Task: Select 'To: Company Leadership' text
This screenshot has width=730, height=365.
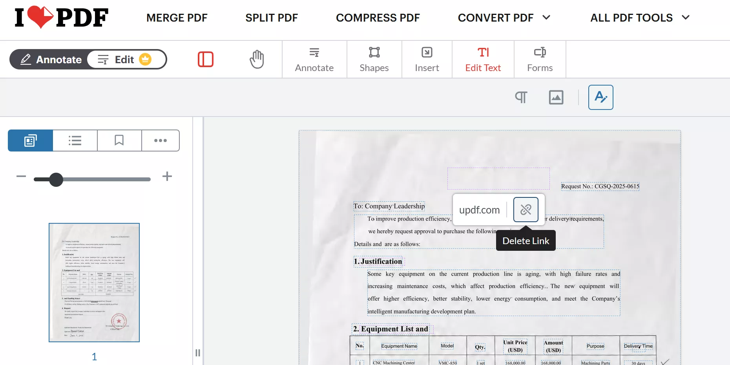Action: coord(389,206)
